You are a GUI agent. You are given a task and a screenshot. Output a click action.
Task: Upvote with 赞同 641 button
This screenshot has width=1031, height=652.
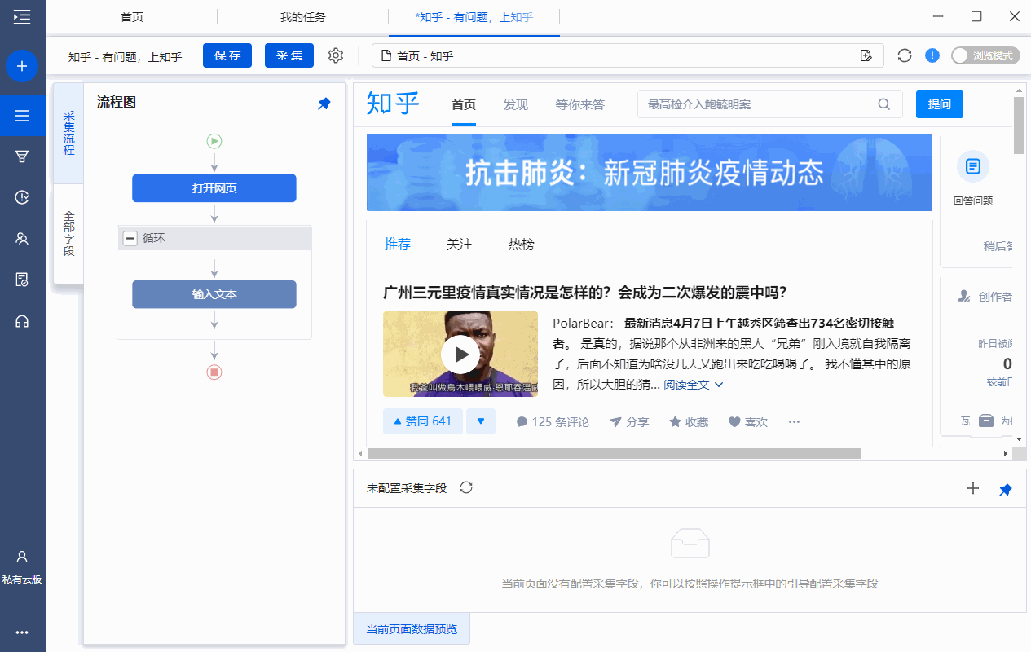point(423,421)
